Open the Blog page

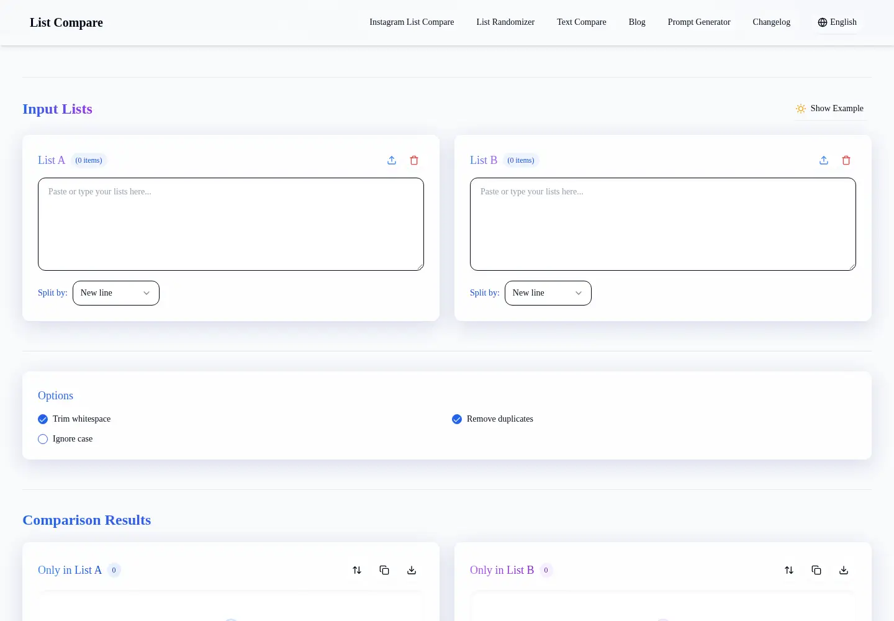(x=637, y=22)
